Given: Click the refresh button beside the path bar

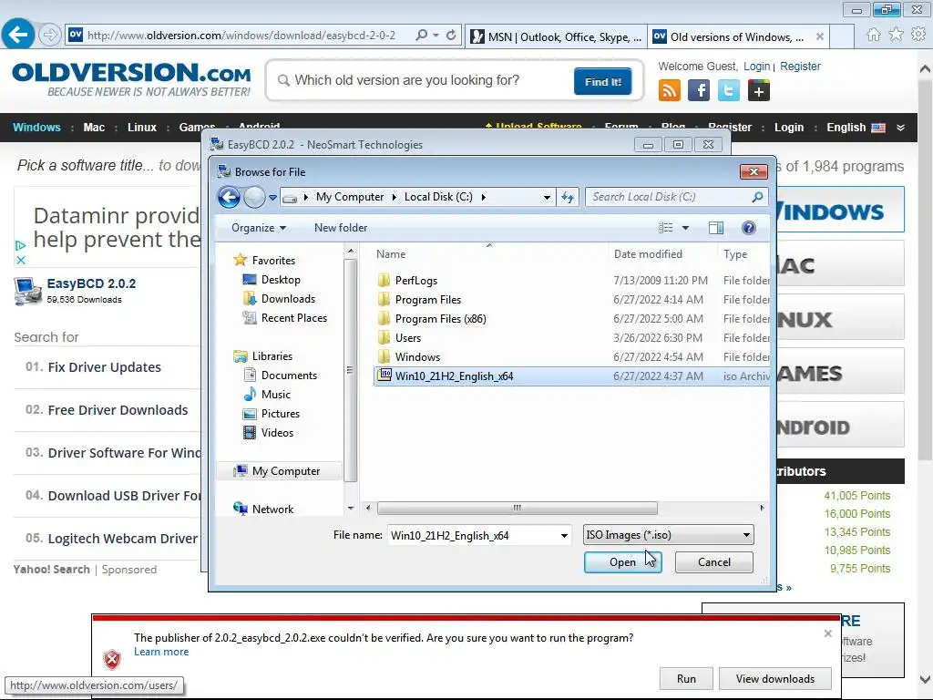Looking at the screenshot, I should point(567,197).
